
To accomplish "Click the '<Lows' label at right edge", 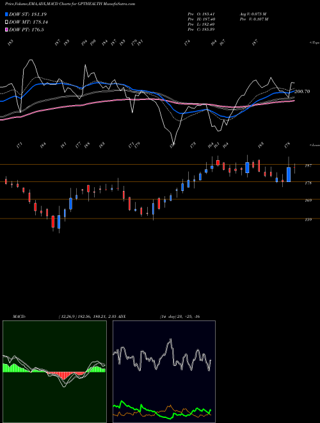I will (314, 145).
